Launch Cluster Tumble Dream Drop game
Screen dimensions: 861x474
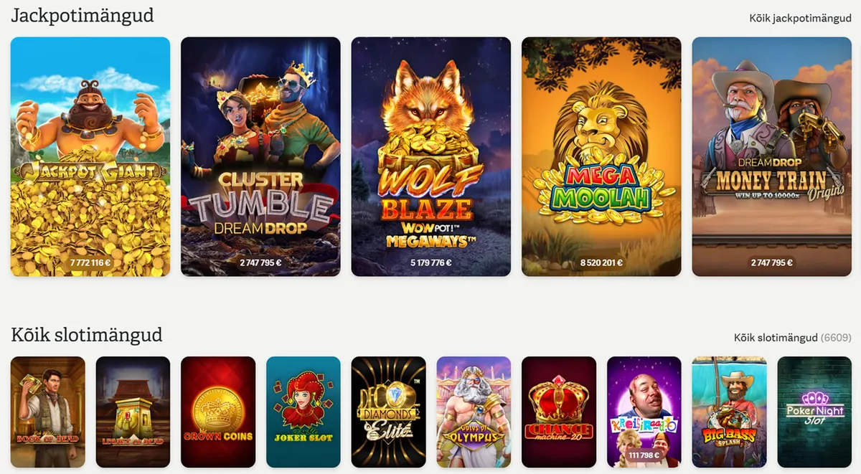(260, 156)
